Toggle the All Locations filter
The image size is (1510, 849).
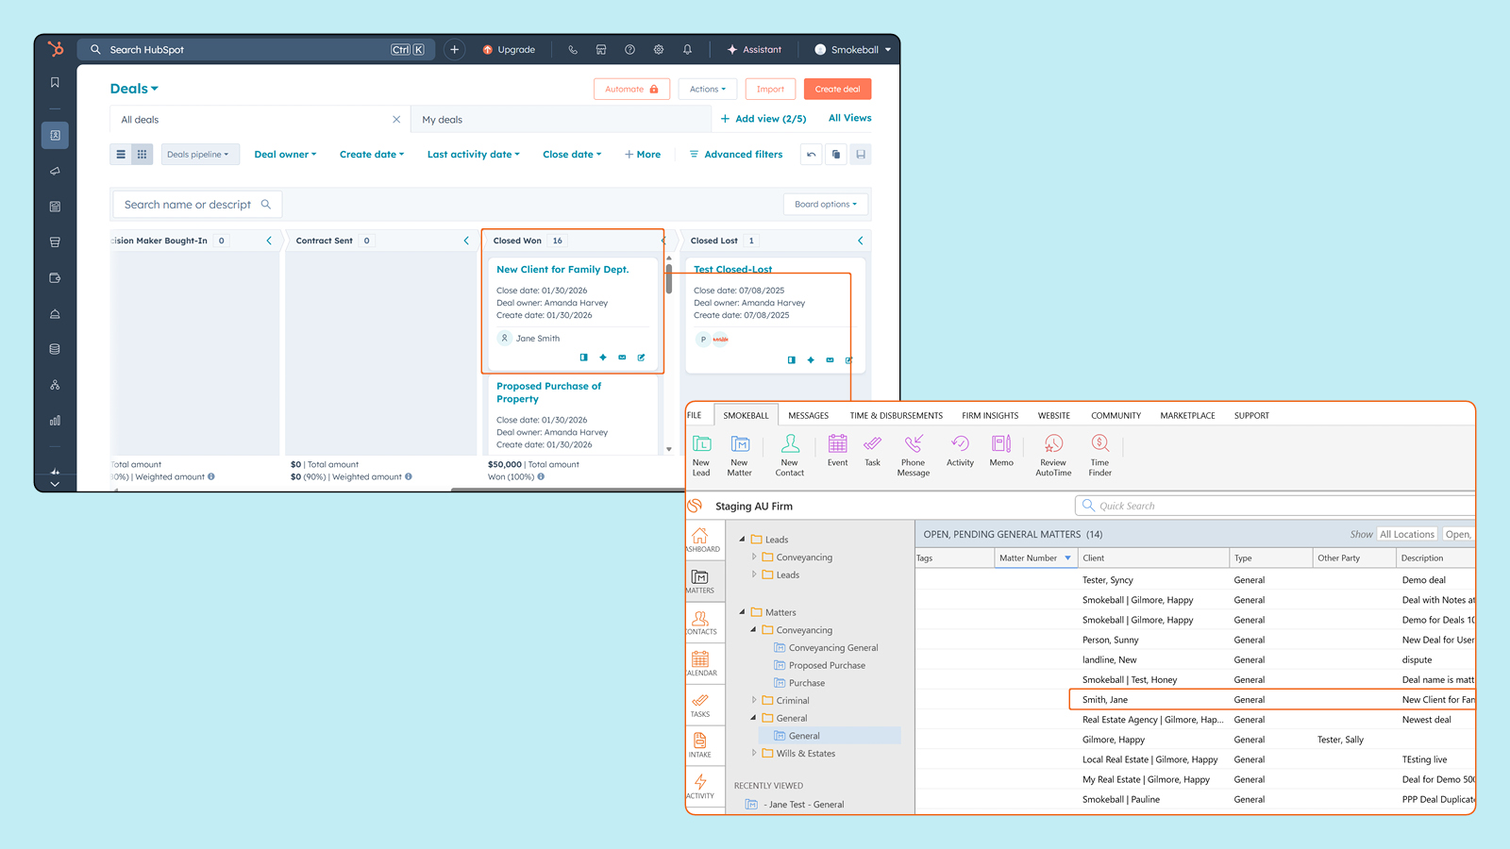1407,533
